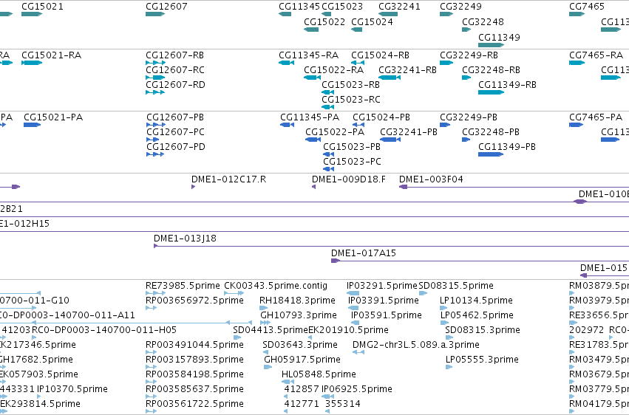Click transcript CG15023-RC glyph
Screen dimensions: 629x415
point(327,107)
